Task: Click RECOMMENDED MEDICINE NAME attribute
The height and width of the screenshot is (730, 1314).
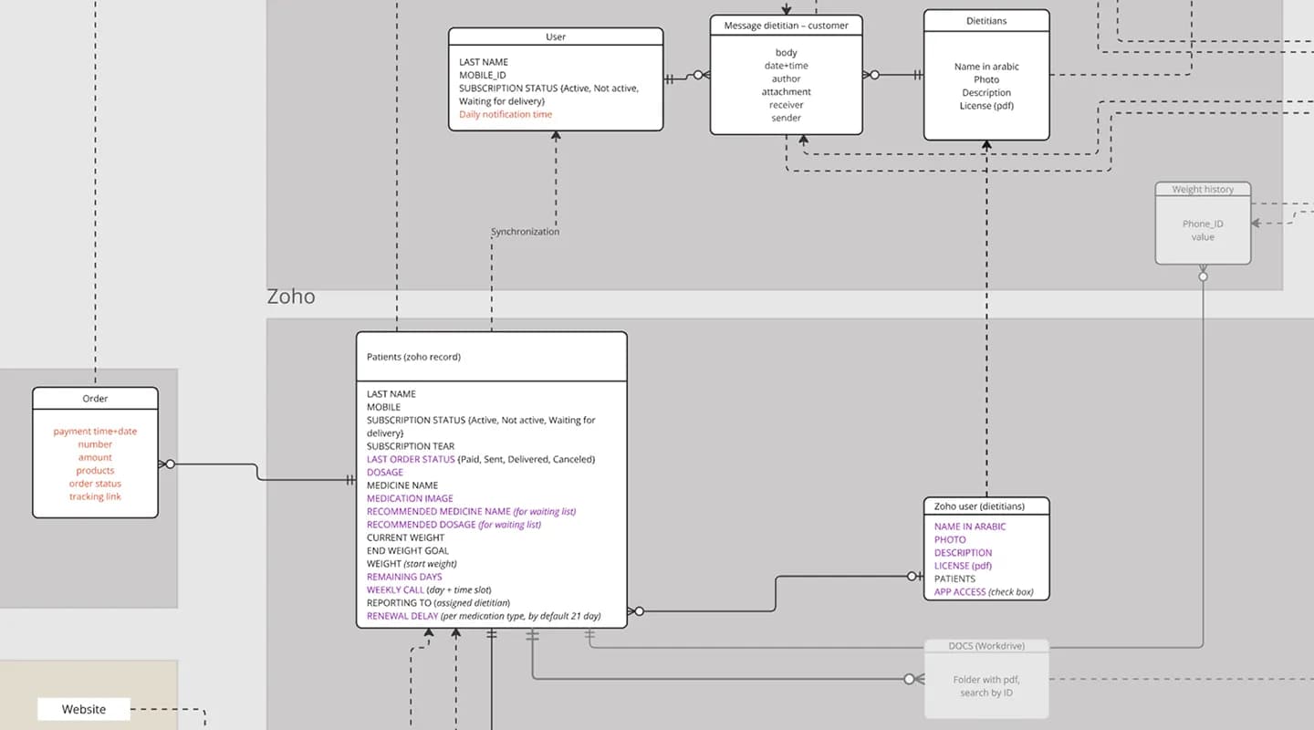Action: click(471, 512)
